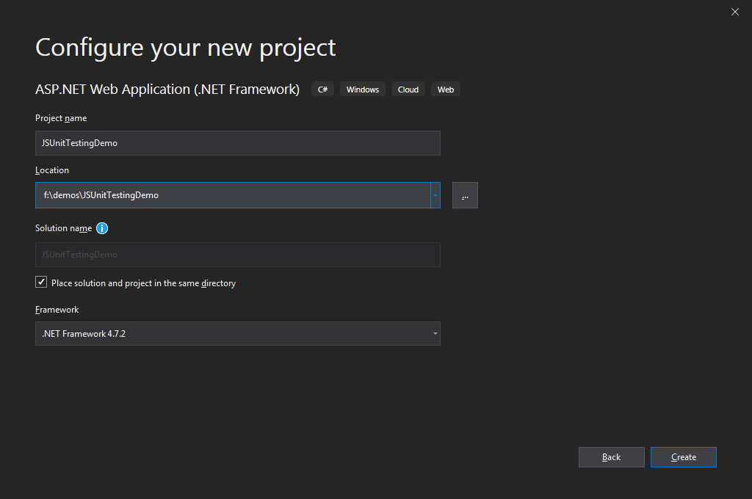This screenshot has width=752, height=499.
Task: Browse for location with the ellipsis button
Action: 465,195
